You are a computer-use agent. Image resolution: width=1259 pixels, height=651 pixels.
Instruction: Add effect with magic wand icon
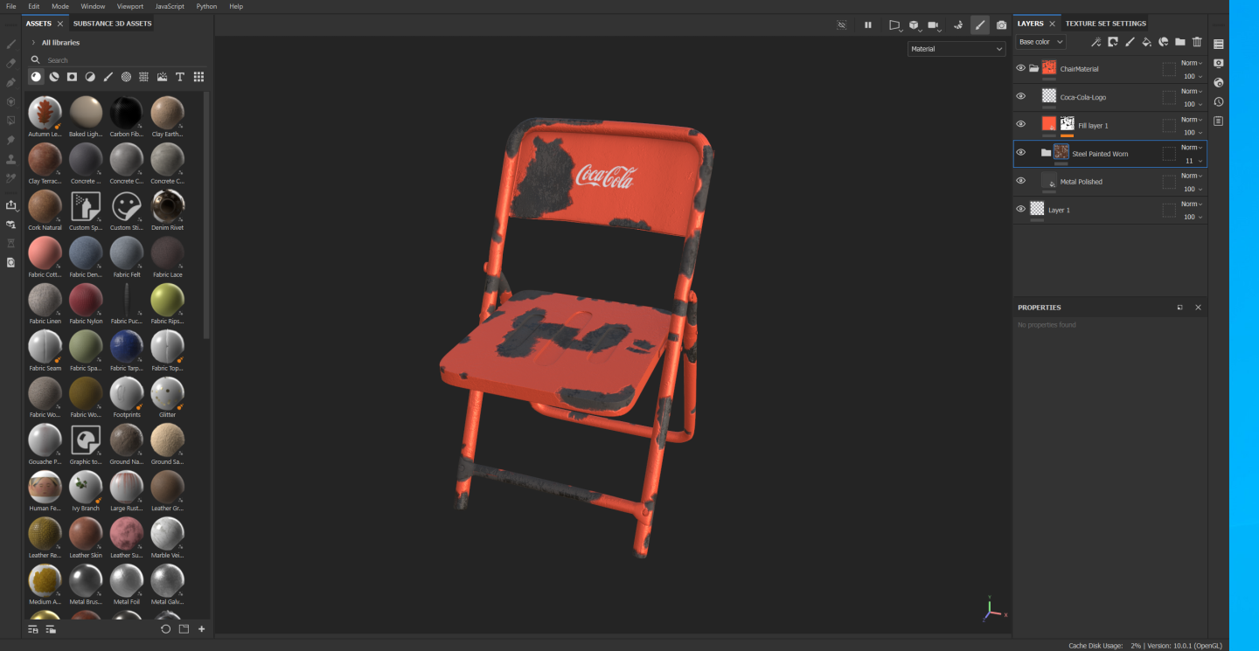[1096, 42]
